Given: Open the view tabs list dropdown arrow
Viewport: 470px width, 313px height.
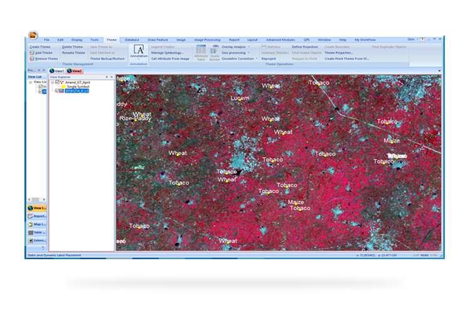Looking at the screenshot, I should click(439, 71).
